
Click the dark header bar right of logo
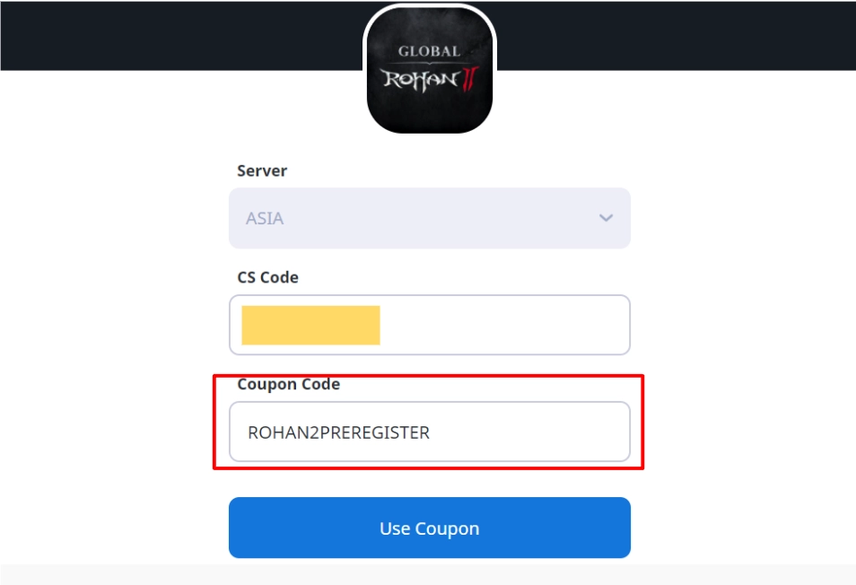pos(673,36)
